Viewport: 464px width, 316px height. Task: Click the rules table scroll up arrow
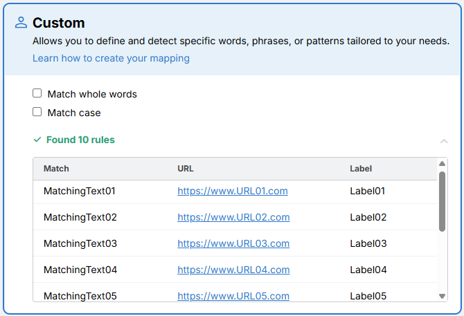442,164
